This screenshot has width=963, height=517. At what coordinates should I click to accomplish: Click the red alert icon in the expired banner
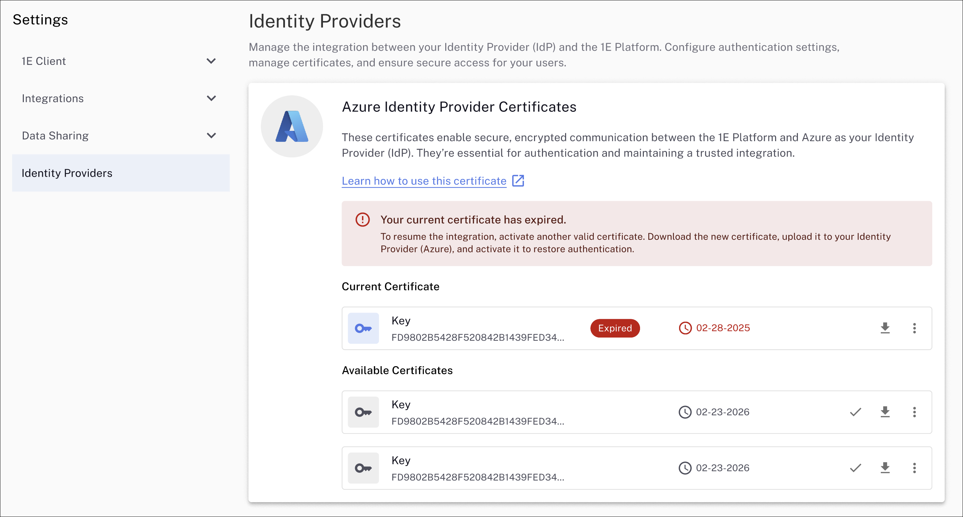[362, 220]
